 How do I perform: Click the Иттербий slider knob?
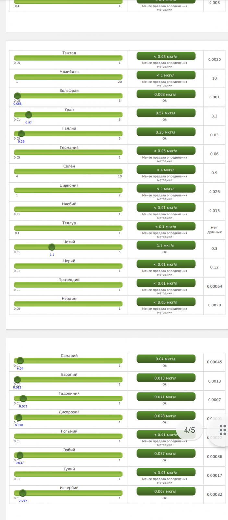click(23, 493)
